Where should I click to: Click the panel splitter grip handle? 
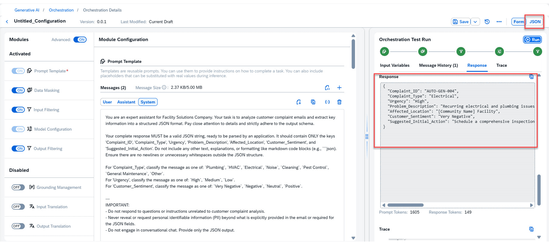coord(367,137)
